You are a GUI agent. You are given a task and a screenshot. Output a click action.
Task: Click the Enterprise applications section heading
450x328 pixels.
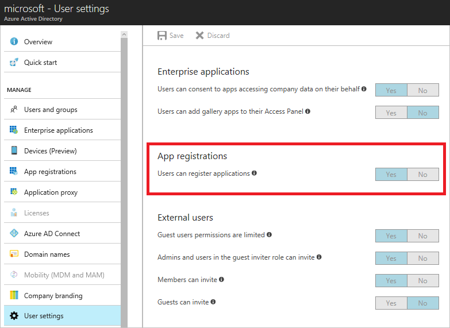pos(203,71)
